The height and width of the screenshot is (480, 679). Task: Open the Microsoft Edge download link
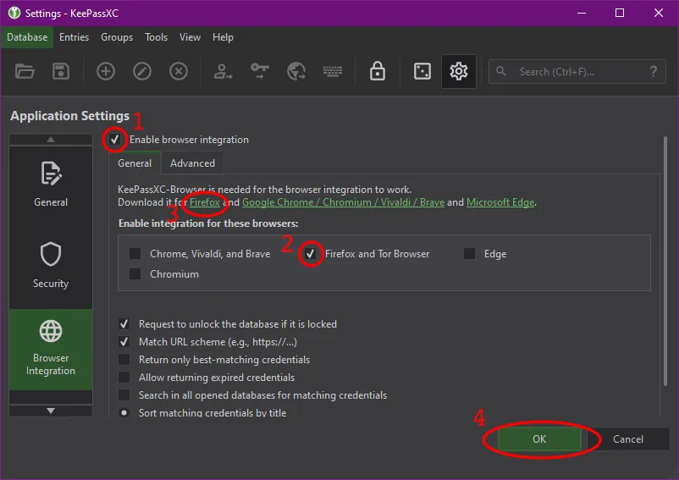(500, 202)
